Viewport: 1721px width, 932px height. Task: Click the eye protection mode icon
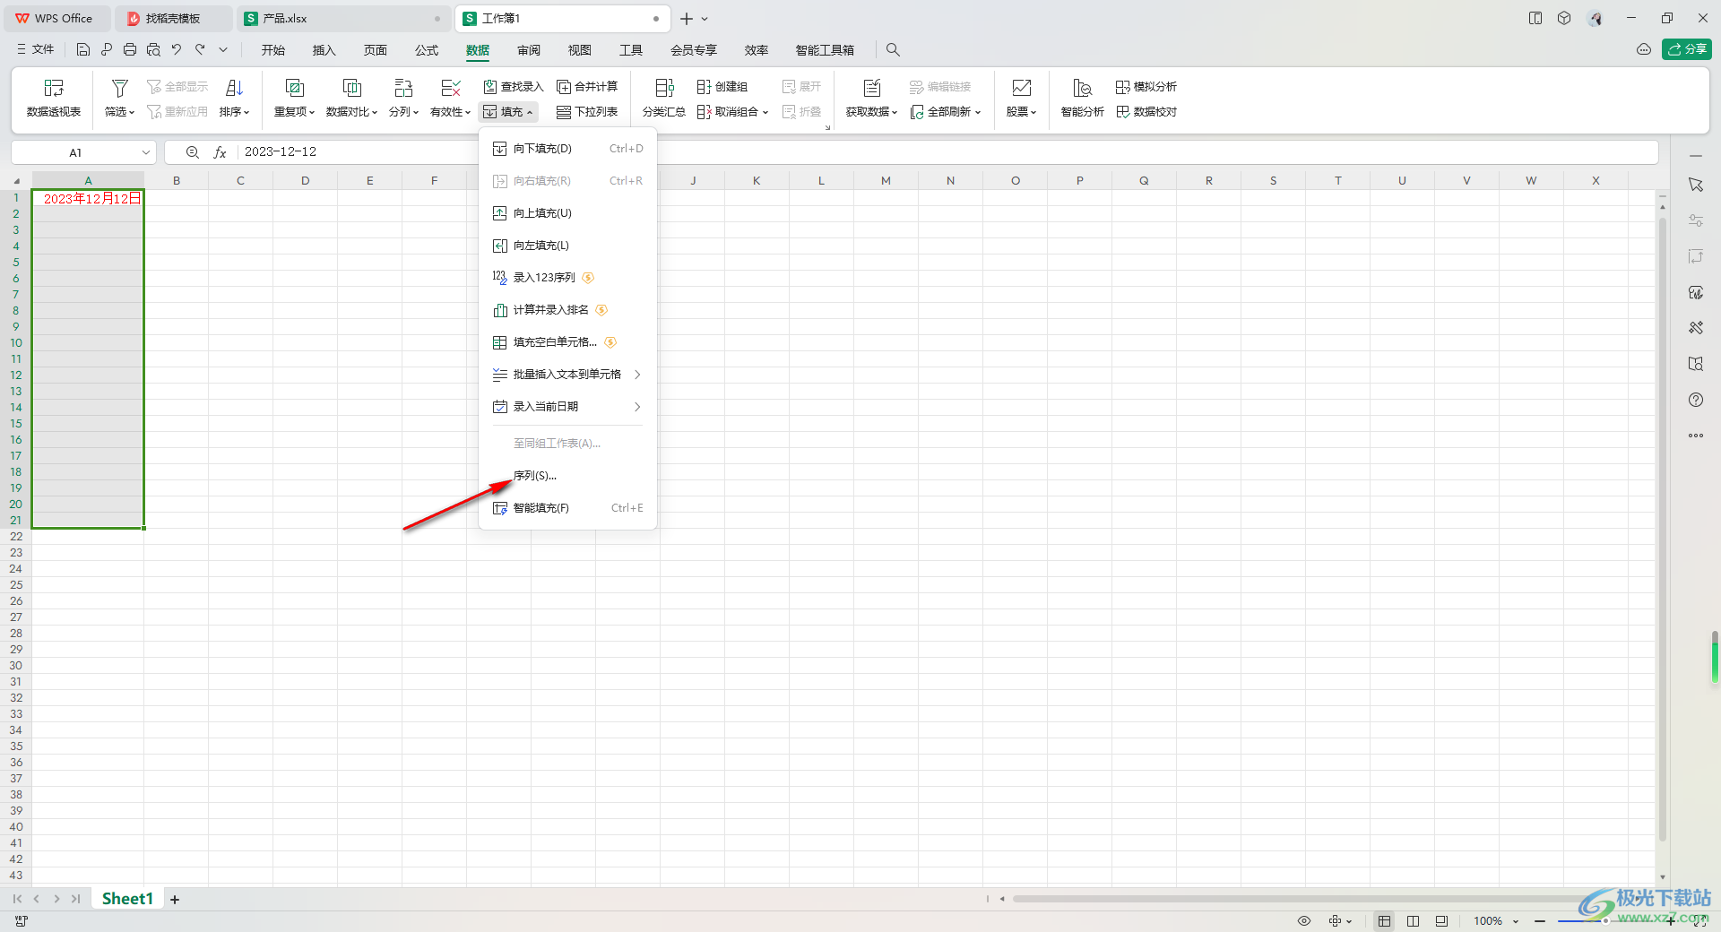[1304, 921]
